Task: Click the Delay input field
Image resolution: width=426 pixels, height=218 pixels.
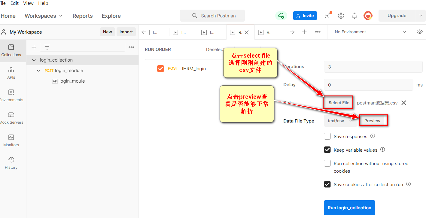Action: coord(369,85)
